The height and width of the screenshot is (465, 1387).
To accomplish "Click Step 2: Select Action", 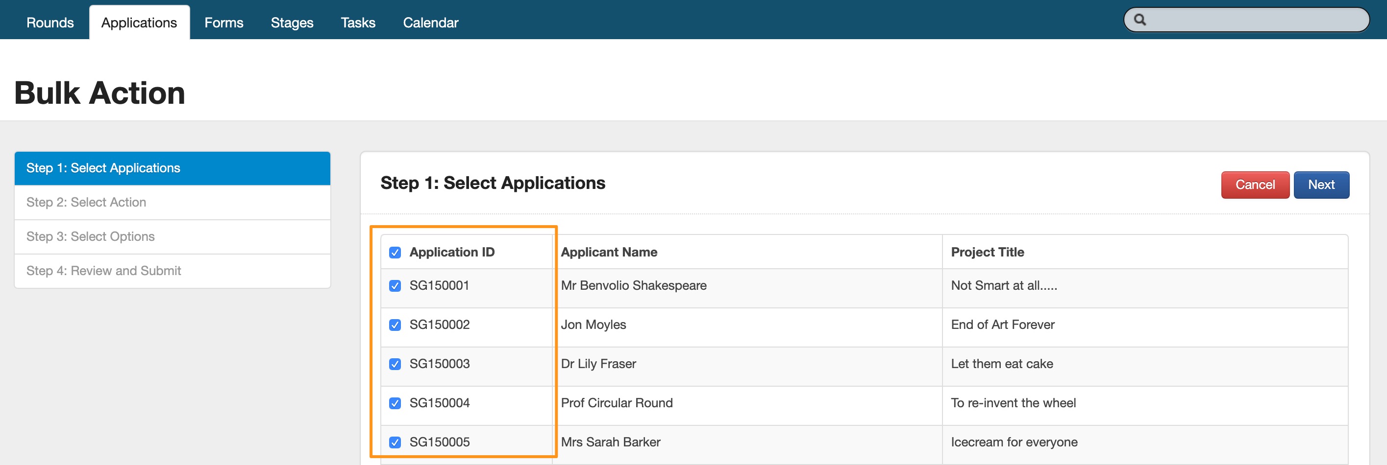I will point(173,203).
